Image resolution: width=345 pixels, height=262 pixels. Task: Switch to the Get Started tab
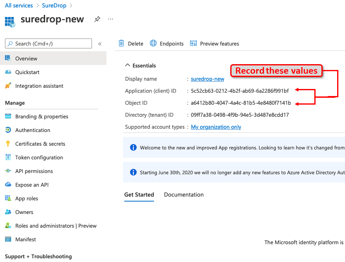139,195
